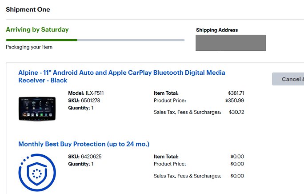Click the Packaging your item status text
304x194 pixels.
coord(29,47)
